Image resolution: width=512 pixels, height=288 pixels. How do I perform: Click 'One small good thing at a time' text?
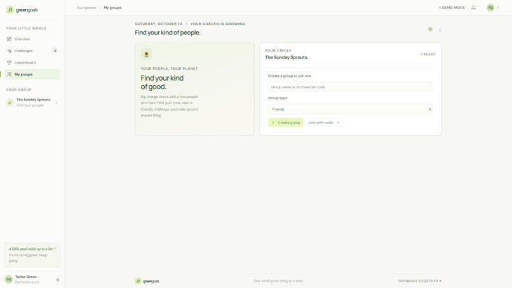278,281
